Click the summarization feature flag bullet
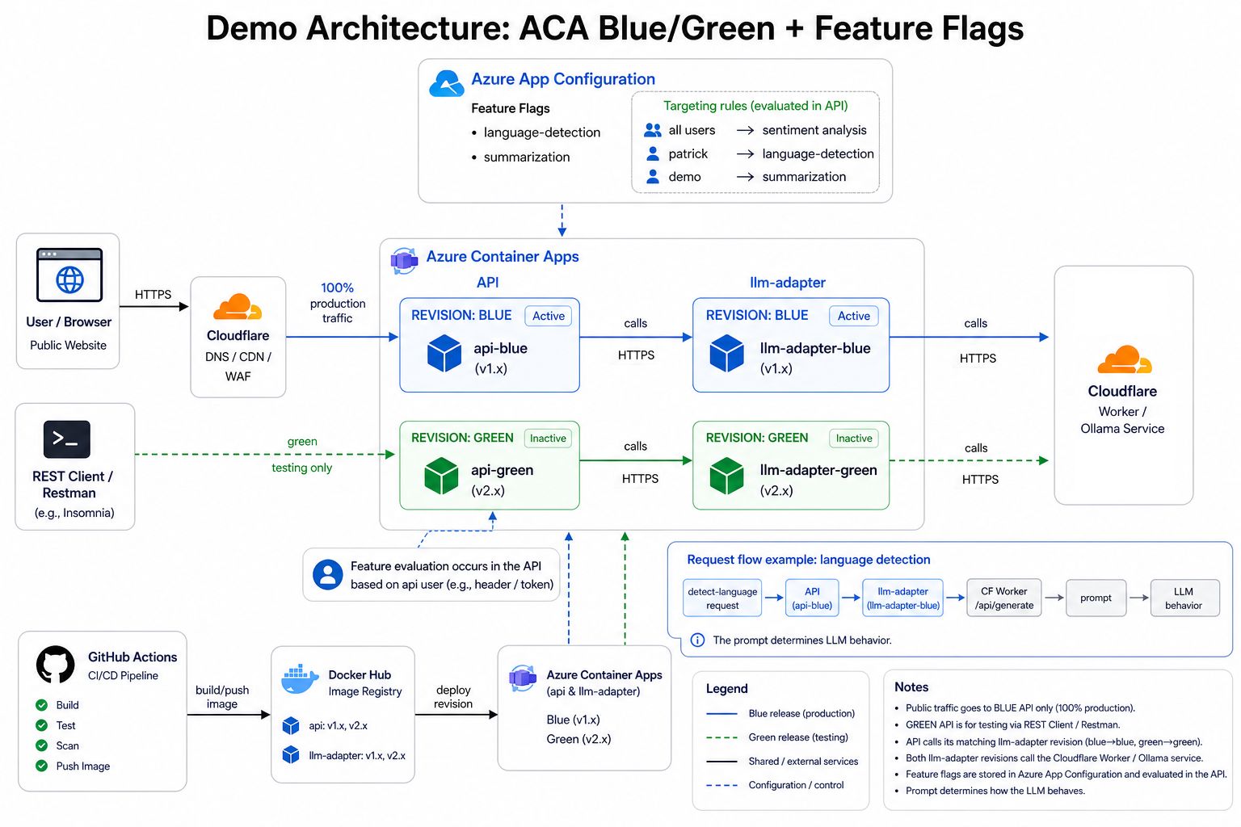1241x827 pixels. [x=521, y=157]
